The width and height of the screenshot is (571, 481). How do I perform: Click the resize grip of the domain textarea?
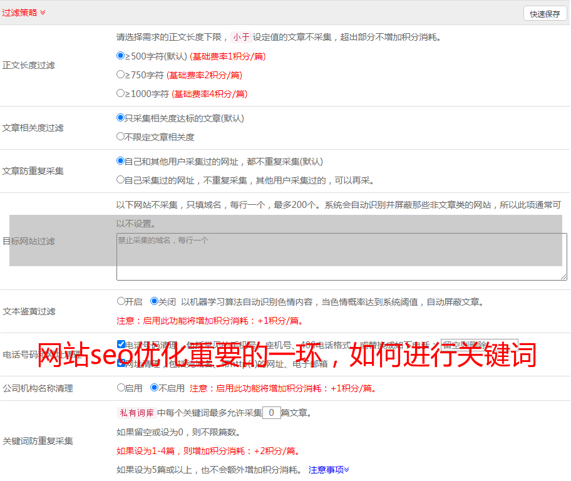point(563,277)
